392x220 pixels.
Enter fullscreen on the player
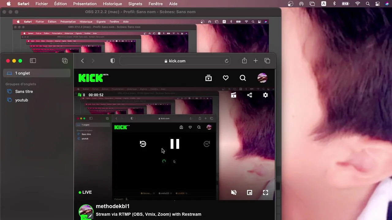click(x=266, y=192)
